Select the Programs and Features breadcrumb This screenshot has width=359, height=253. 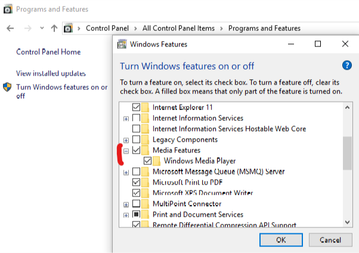tap(264, 28)
